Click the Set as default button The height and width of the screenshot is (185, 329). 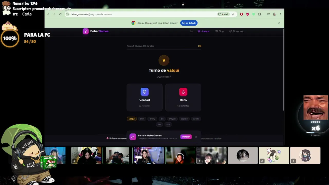pyautogui.click(x=189, y=23)
